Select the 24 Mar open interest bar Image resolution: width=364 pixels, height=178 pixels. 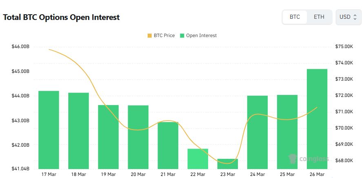pos(257,132)
